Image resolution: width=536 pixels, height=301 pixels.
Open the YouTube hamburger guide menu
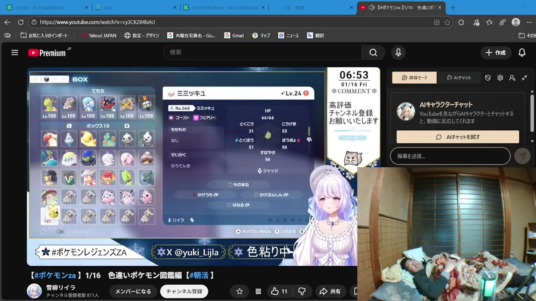click(x=15, y=53)
